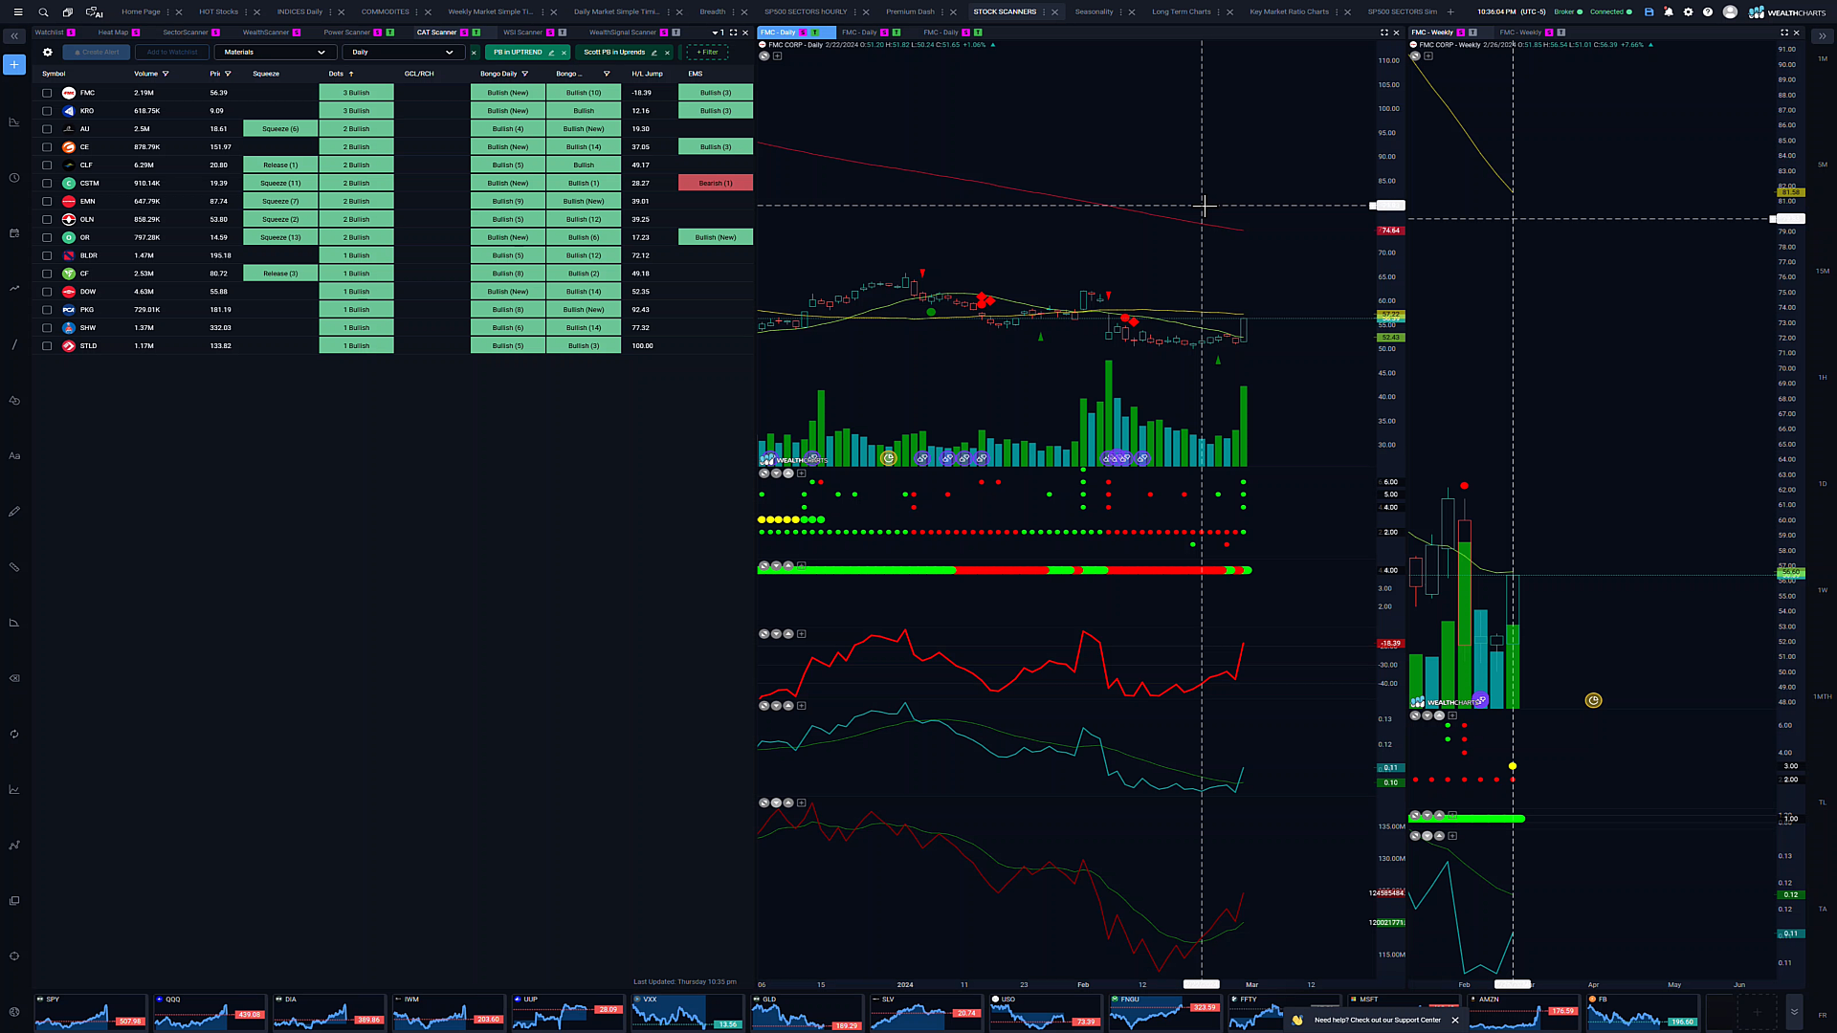The image size is (1837, 1033).
Task: Remove the PB in UPTREND filter
Action: click(x=564, y=53)
